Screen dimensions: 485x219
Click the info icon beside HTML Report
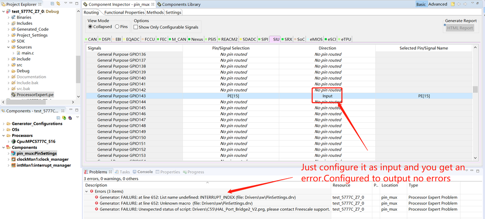445,25
